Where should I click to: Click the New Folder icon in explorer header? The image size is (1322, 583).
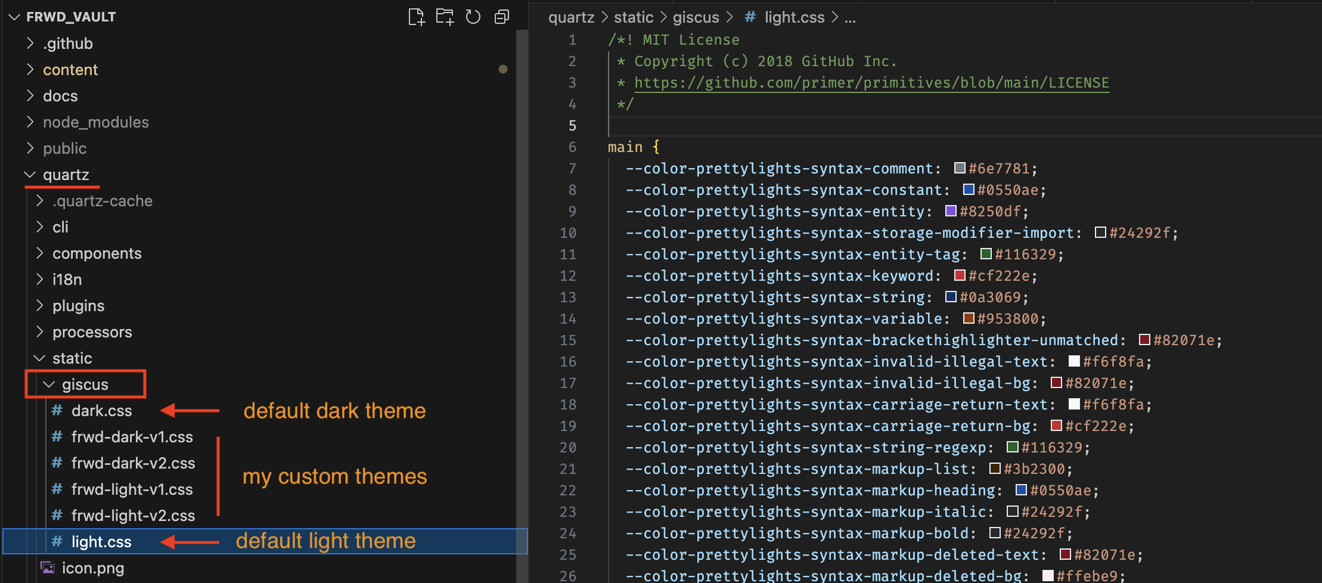click(445, 17)
